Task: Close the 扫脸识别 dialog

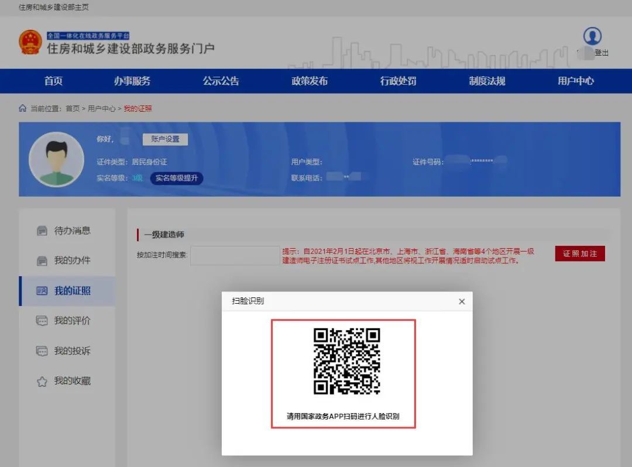Action: [462, 301]
